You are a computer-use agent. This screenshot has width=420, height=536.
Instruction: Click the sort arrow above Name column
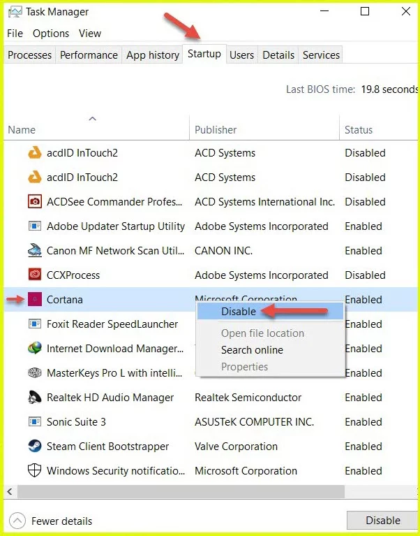[x=93, y=119]
